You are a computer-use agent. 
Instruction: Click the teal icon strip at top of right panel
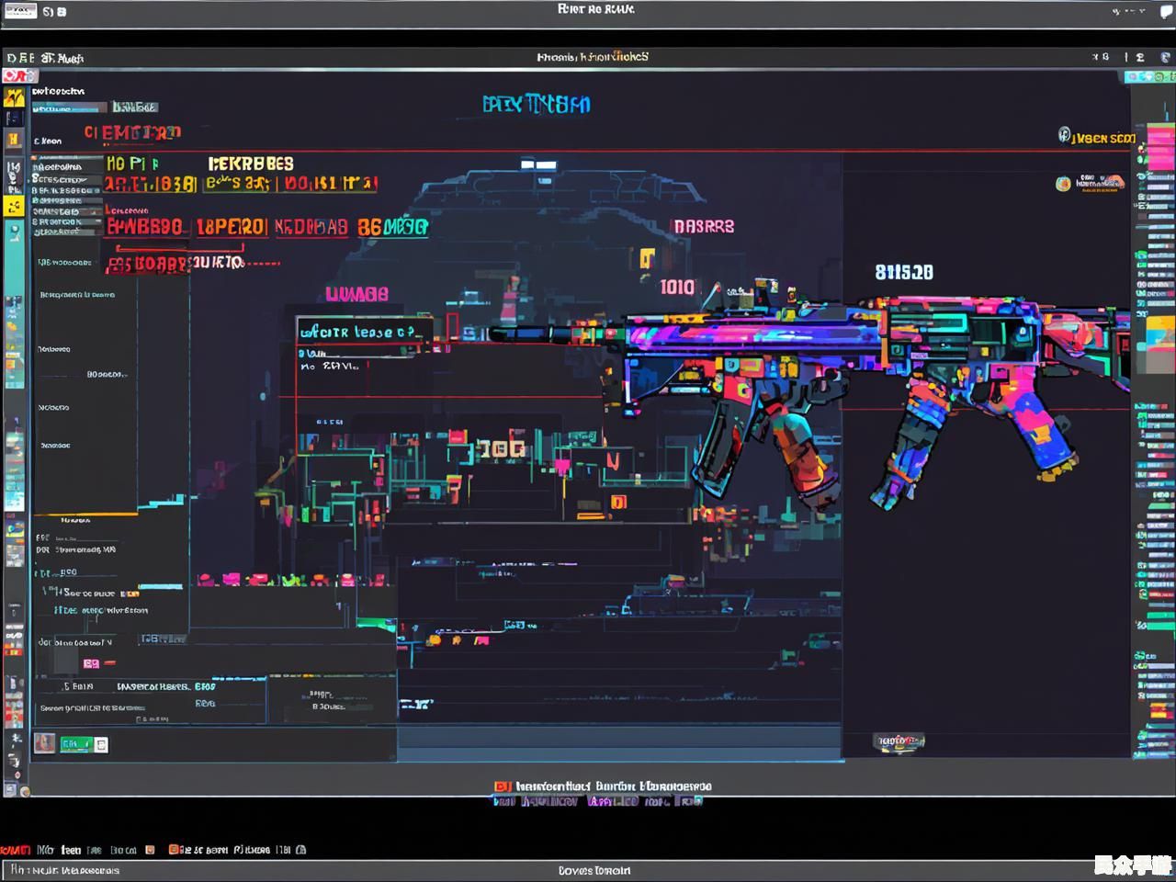click(1149, 77)
